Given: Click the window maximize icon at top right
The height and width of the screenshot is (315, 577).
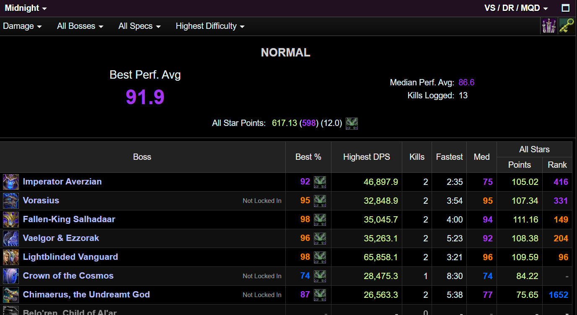Looking at the screenshot, I should 566,8.
